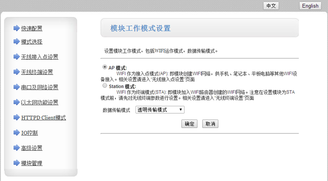Select the Station 模式 radio button
The height and width of the screenshot is (181, 328).
click(x=105, y=86)
